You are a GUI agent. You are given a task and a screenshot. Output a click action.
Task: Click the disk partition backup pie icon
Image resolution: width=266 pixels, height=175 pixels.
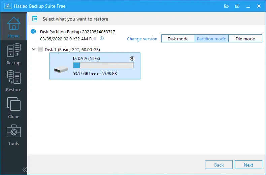tap(33, 32)
